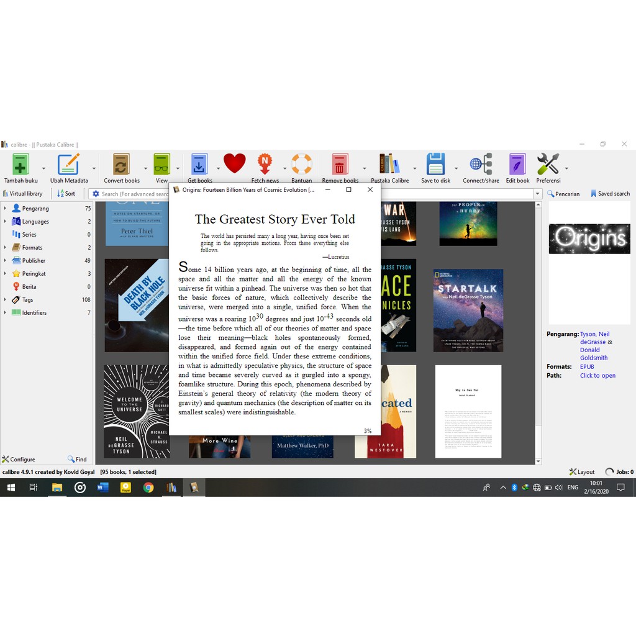Click the Virtual library button
The image size is (636, 636).
[x=22, y=194]
